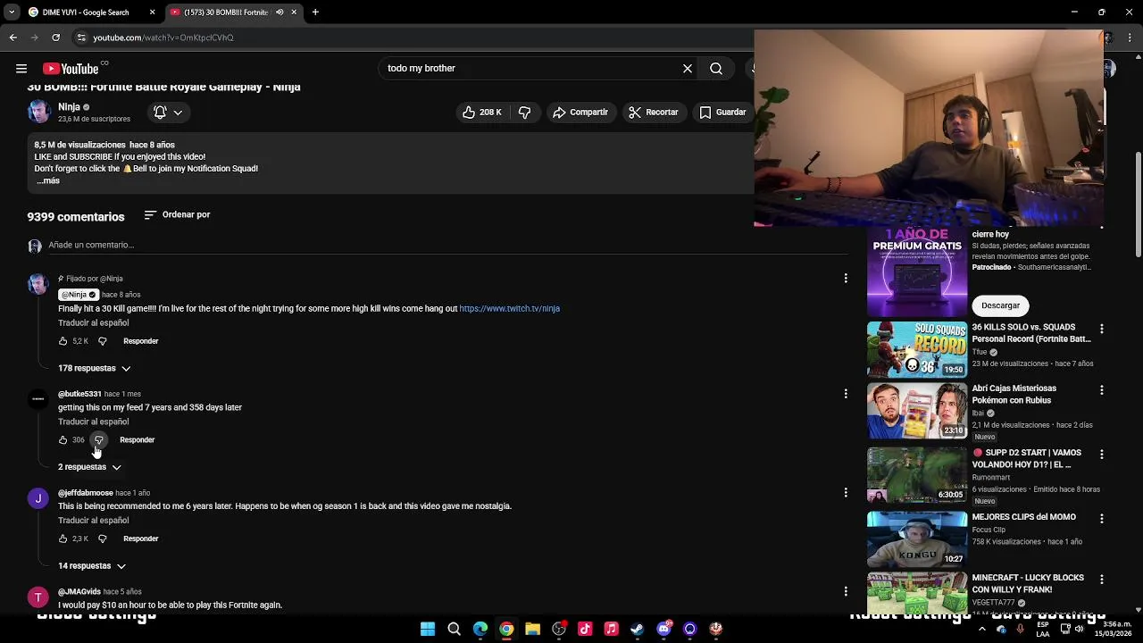The height and width of the screenshot is (643, 1143).
Task: Dislike Ninja's pinned comment
Action: (x=102, y=341)
